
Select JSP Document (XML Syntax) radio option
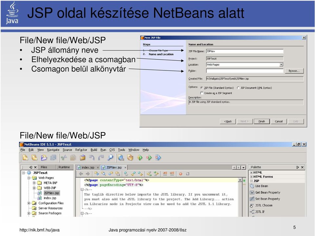coord(238,88)
